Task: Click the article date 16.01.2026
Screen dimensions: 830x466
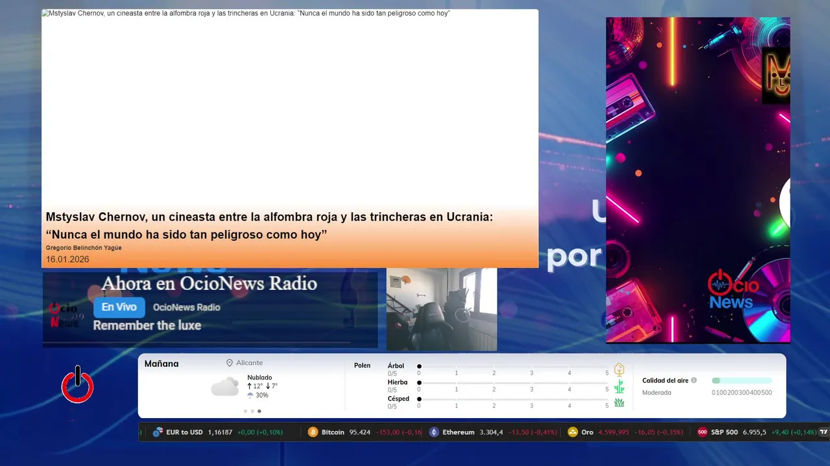Action: click(67, 260)
